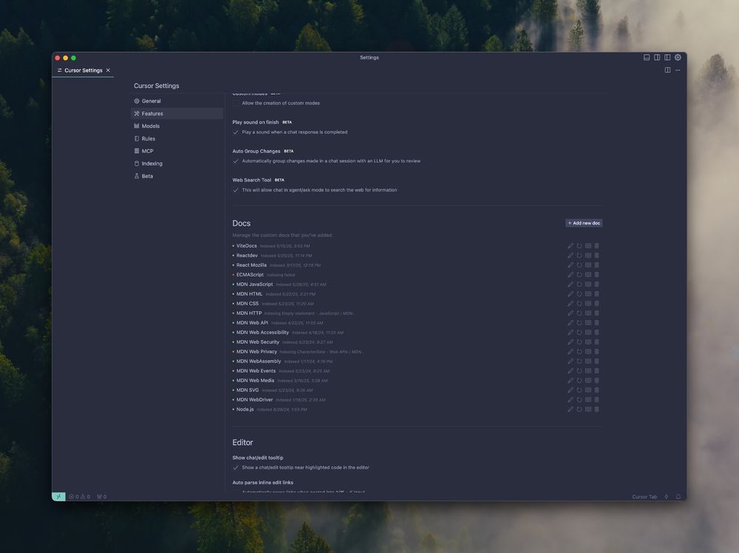Screen dimensions: 739x553
Task: Show indexed pages for MDN Web Privacy
Action: tap(588, 352)
